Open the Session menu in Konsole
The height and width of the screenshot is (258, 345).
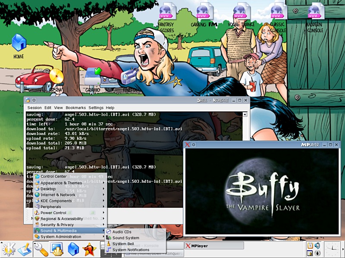click(x=34, y=108)
